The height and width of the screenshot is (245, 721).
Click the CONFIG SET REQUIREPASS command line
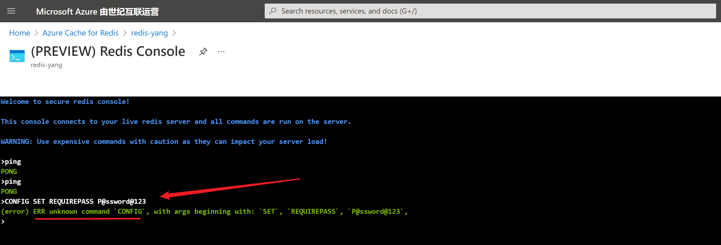pyautogui.click(x=73, y=201)
